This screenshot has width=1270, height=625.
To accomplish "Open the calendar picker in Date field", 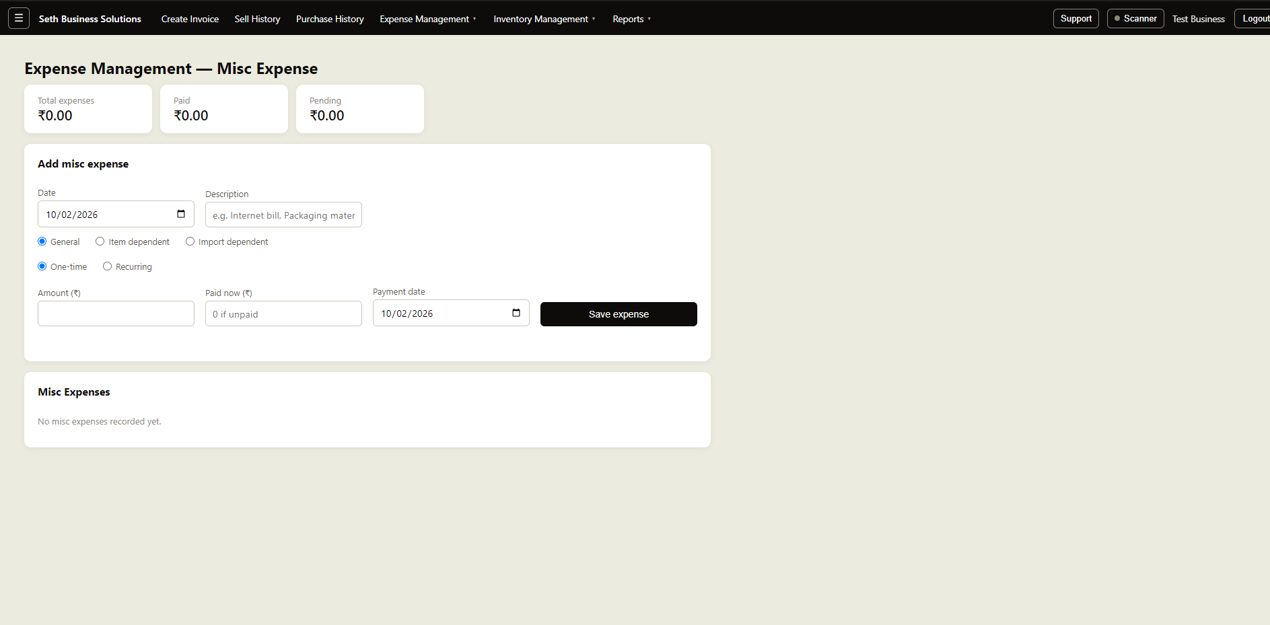I will coord(180,214).
